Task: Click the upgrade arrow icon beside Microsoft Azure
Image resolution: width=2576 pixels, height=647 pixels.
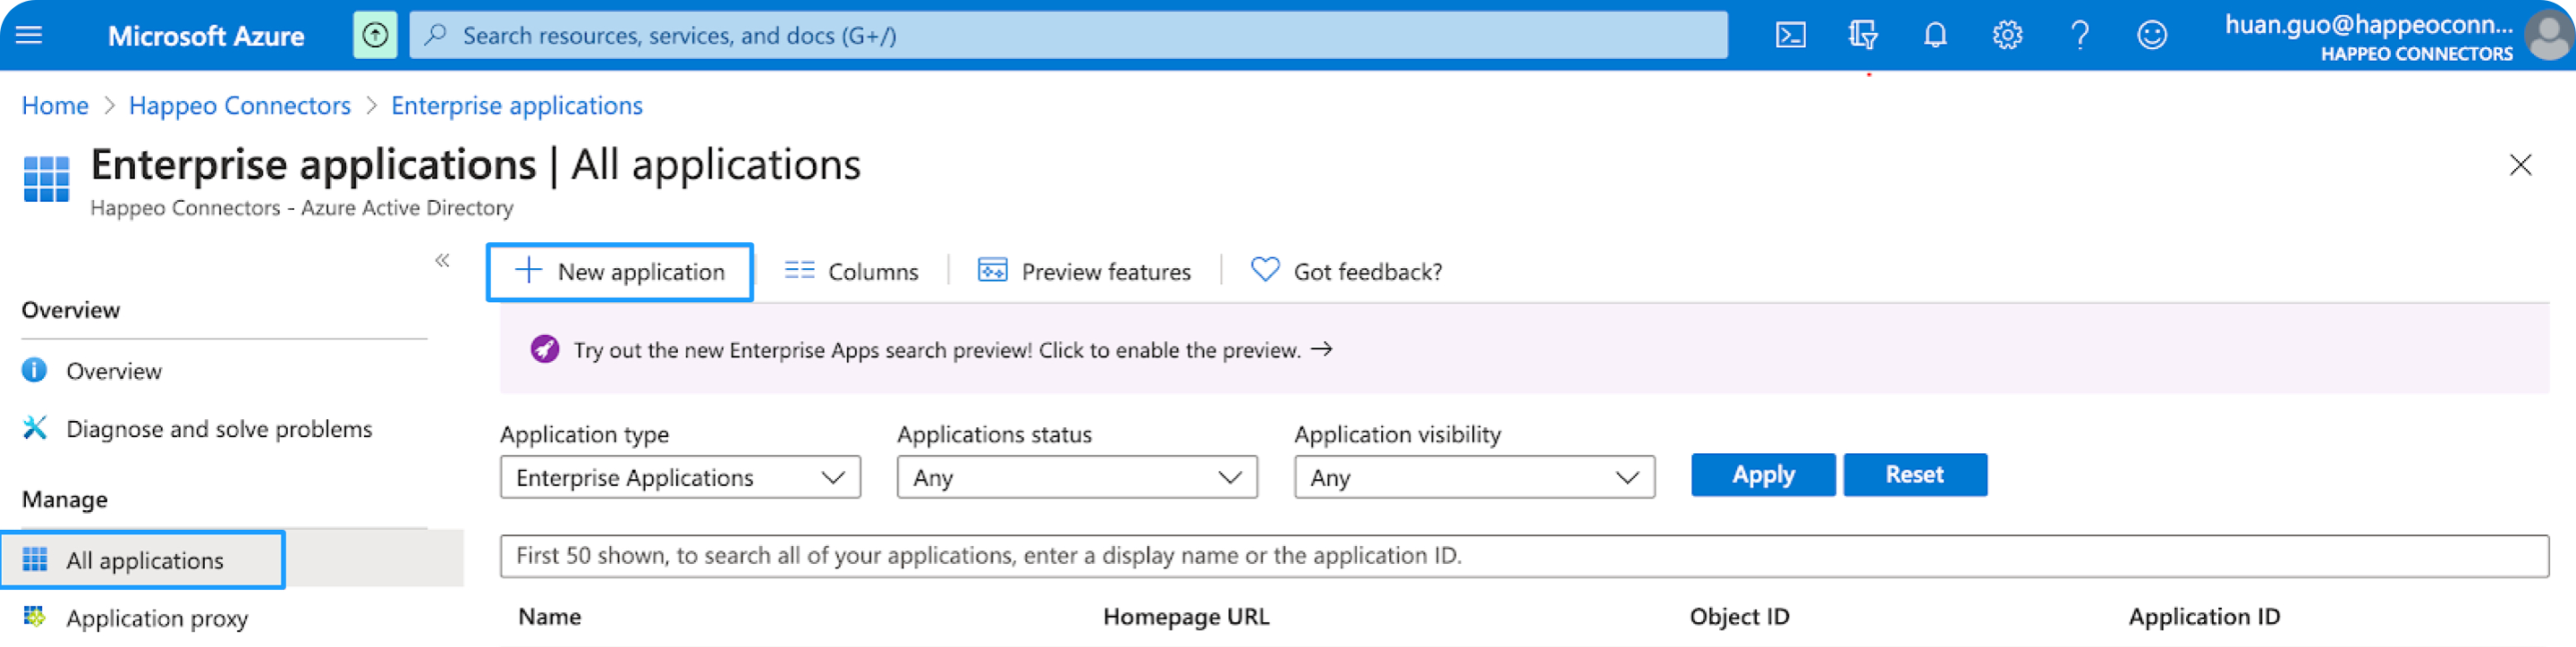Action: [374, 35]
